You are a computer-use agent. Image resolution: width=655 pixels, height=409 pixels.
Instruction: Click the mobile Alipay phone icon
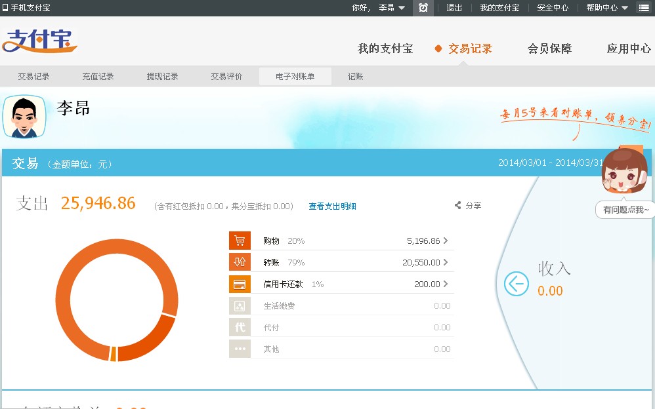6,8
